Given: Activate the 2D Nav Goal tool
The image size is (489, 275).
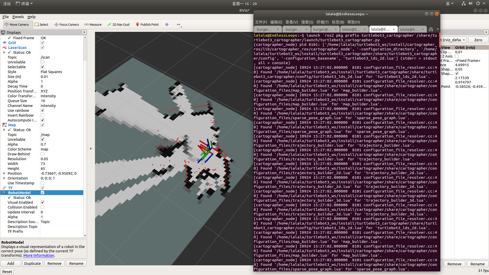Looking at the screenshot, I should pyautogui.click(x=118, y=25).
